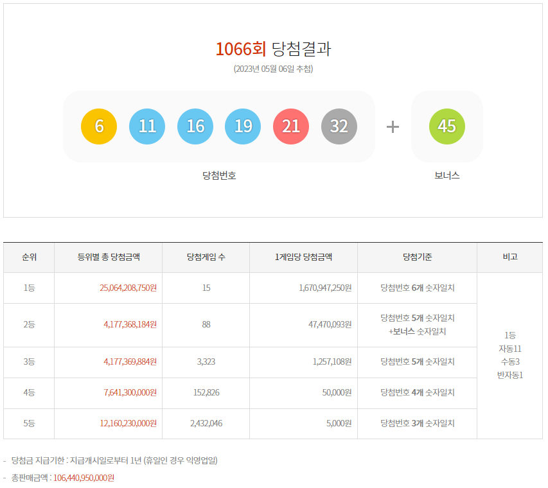Click per-game prize 1,670,947,250원
This screenshot has height=488, width=548.
pyautogui.click(x=325, y=288)
